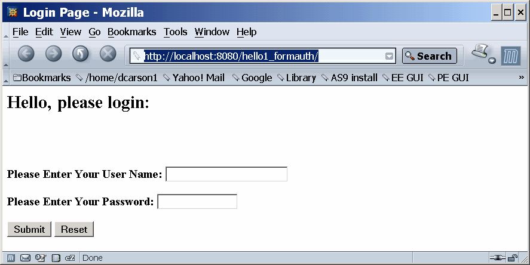Click the security padlock status icon
Viewport: 530px width, 265px height.
(x=513, y=258)
